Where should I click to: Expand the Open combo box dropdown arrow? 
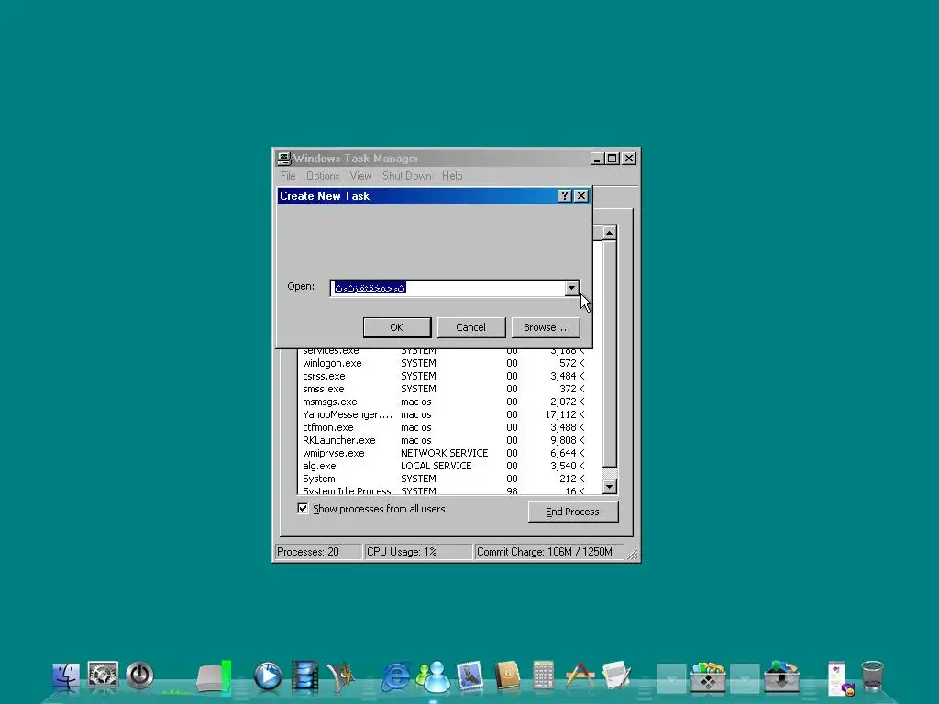pyautogui.click(x=572, y=288)
